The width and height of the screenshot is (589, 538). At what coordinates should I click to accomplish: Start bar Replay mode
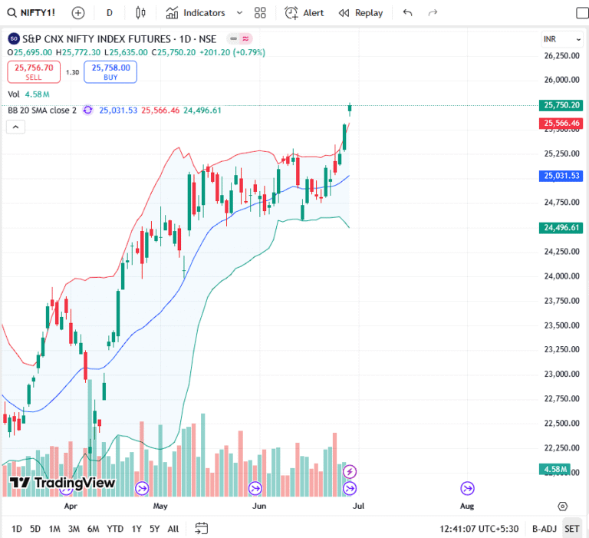click(360, 13)
